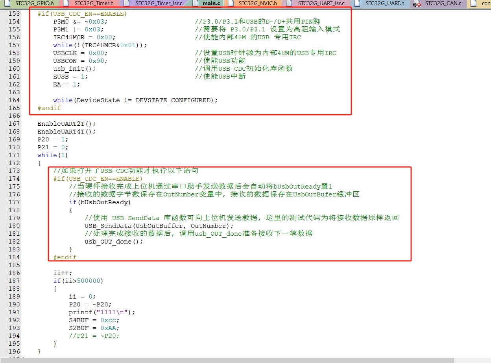Switch to the STC32G_CAN.c tab
The height and width of the screenshot is (363, 491).
pyautogui.click(x=439, y=4)
